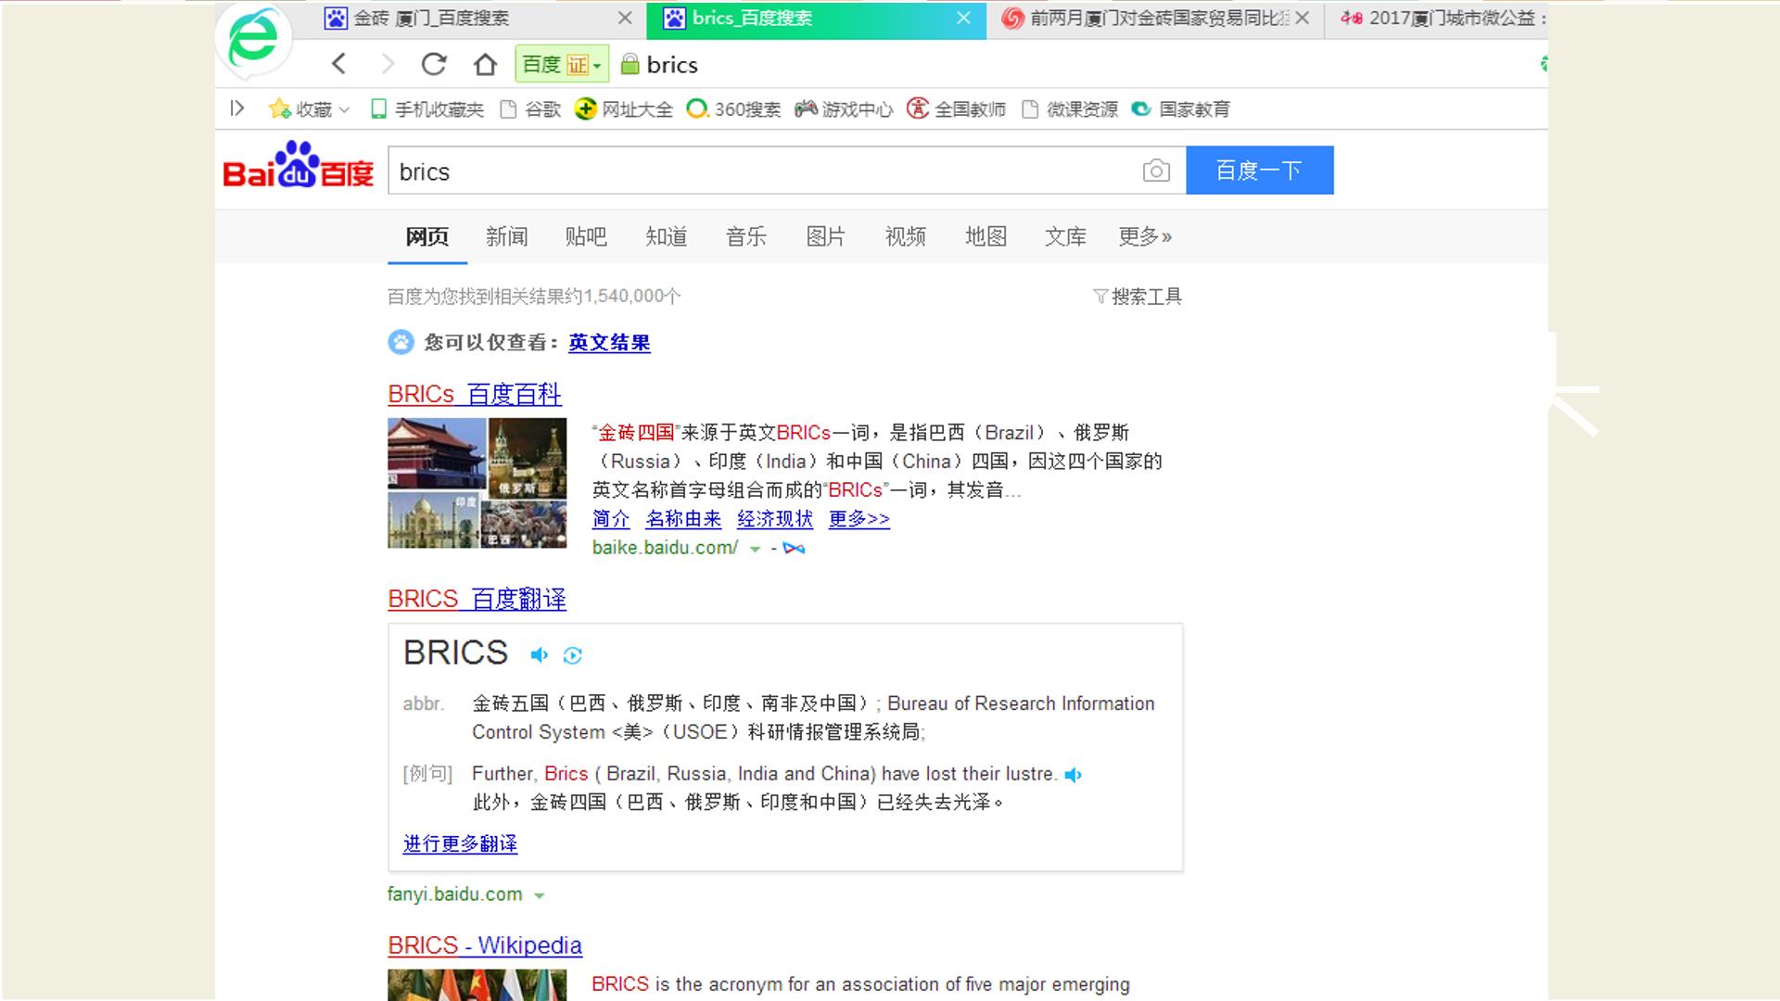This screenshot has width=1780, height=1001.
Task: Expand the bookmarks bar sidebar arrow
Action: pos(237,108)
